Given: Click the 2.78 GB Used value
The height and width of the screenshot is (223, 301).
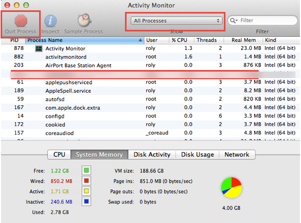Looking at the screenshot, I should [60, 212].
